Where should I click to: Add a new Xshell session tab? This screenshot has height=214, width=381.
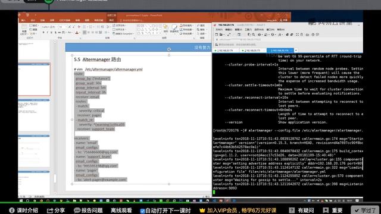pyautogui.click(x=296, y=50)
